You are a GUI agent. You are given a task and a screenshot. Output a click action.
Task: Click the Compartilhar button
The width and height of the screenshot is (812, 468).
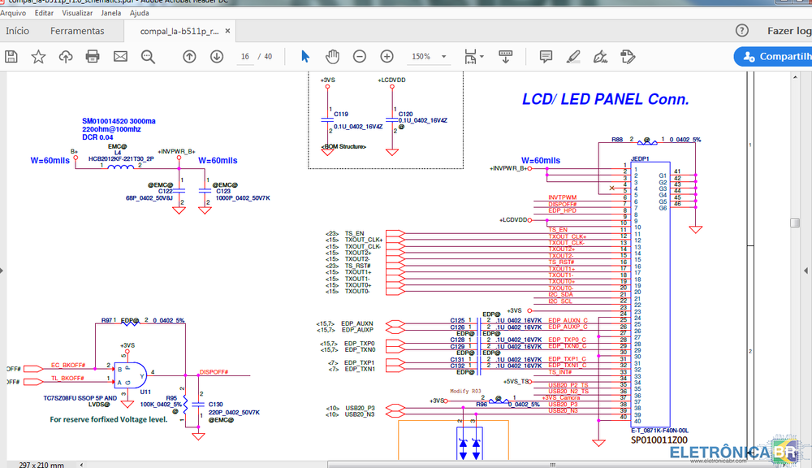click(x=774, y=56)
